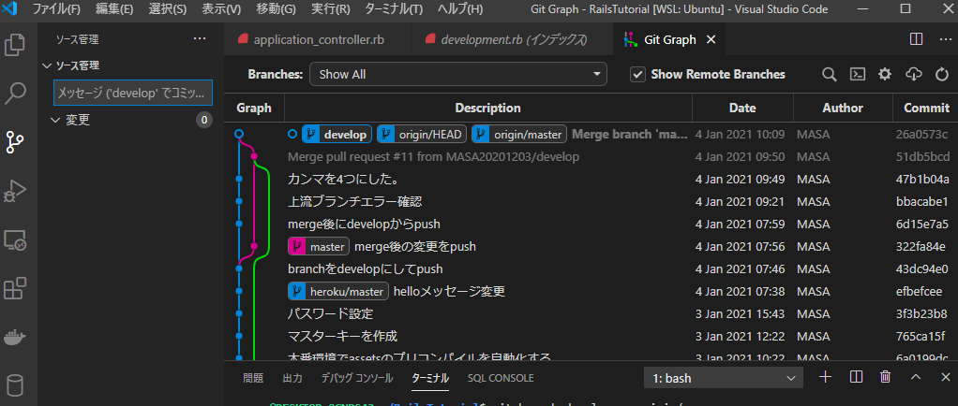The height and width of the screenshot is (406, 958).
Task: Close the bottom panel
Action: click(945, 377)
